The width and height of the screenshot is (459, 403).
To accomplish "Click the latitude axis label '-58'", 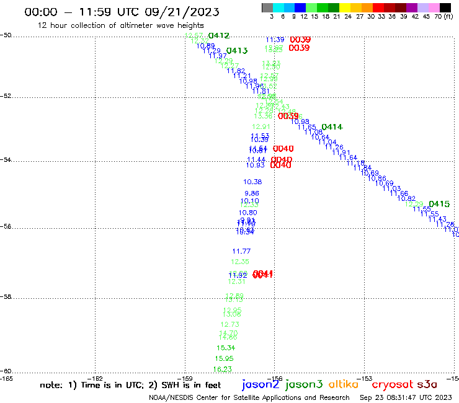I will 6,297.
